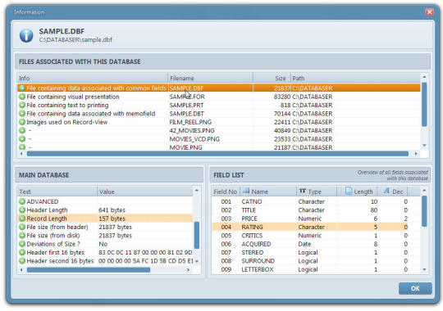This screenshot has height=311, width=443.
Task: Sort files by the Size column header
Action: tap(272, 78)
